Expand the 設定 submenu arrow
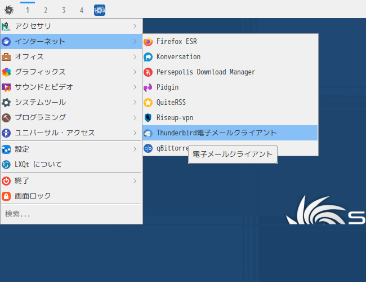366x282 pixels. (x=135, y=149)
